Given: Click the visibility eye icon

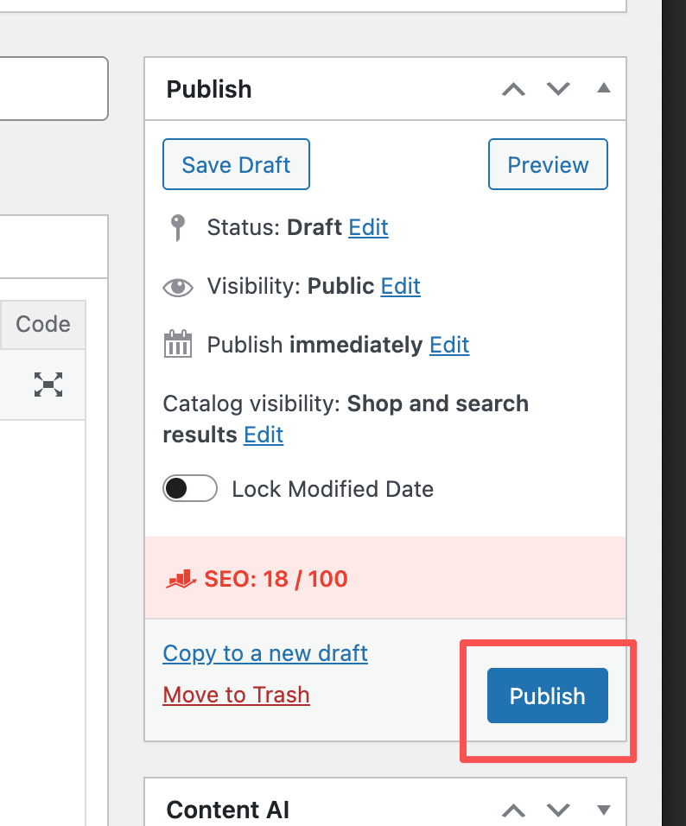Looking at the screenshot, I should click(x=178, y=287).
